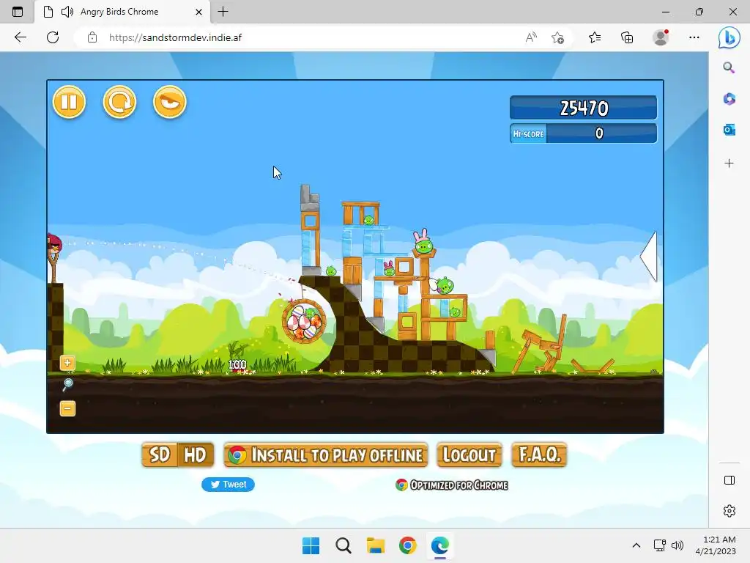Screen dimensions: 750x563
Task: Open File Explorer from taskbar
Action: click(376, 545)
